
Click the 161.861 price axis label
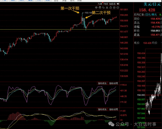[124, 10]
